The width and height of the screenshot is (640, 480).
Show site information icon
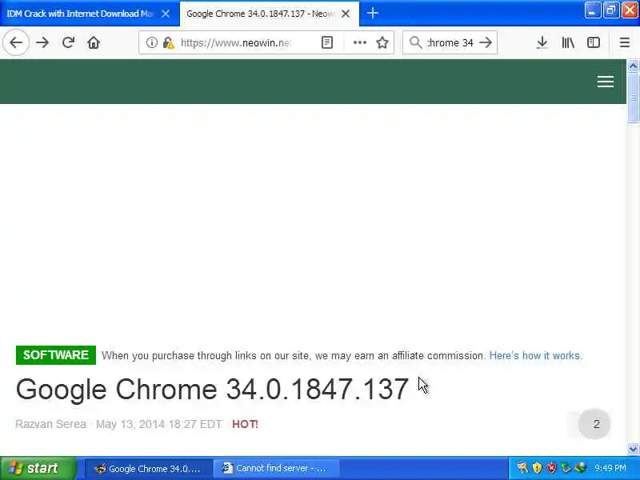click(151, 42)
